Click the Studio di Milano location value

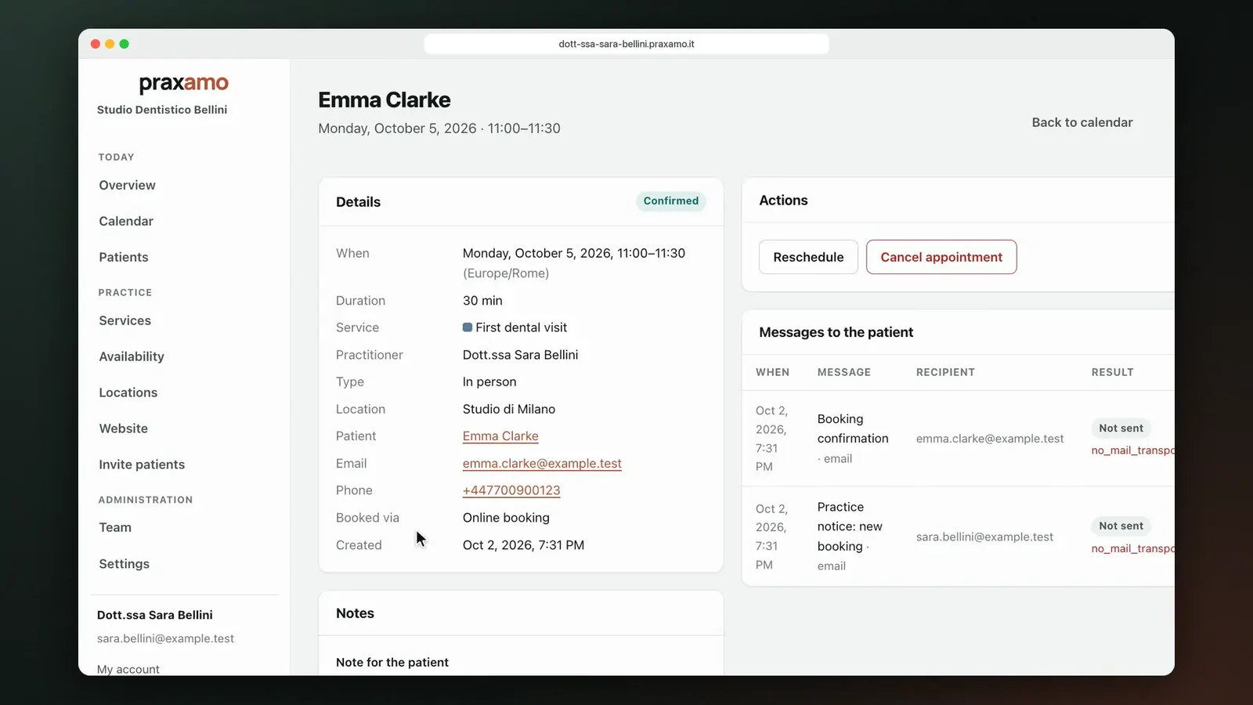[x=509, y=409]
